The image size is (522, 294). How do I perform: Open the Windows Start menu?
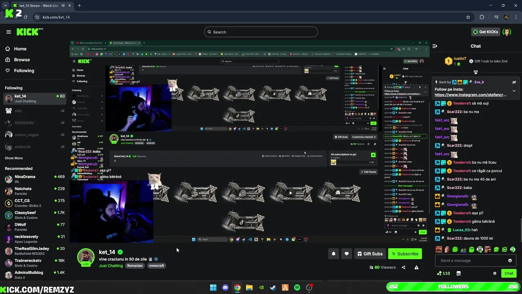coord(213,287)
